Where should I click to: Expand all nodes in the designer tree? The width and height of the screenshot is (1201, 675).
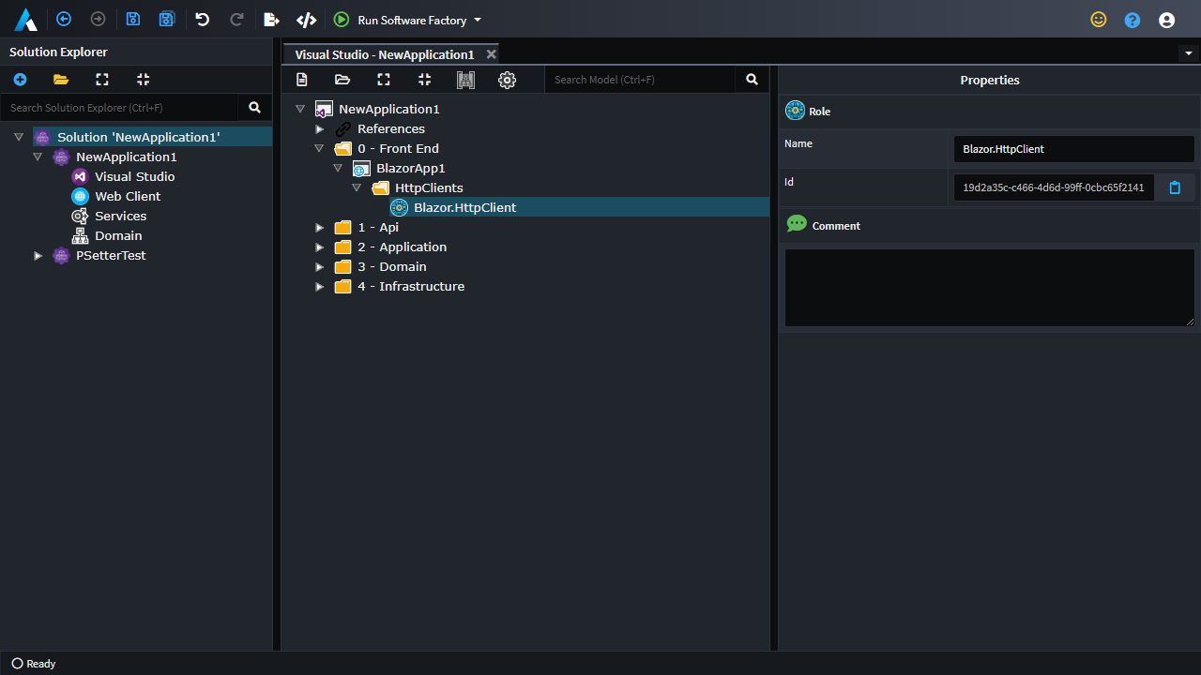coord(384,80)
